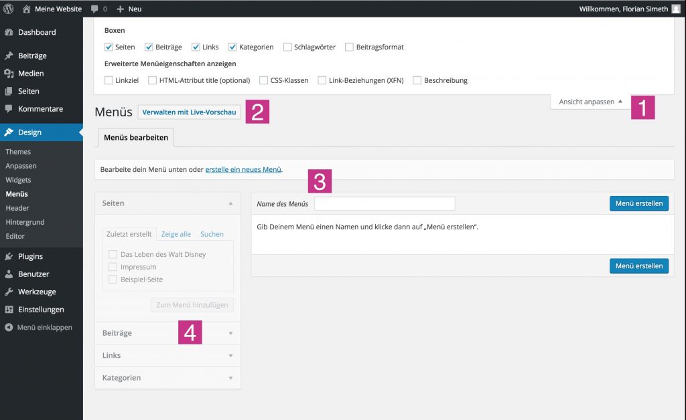Check the CSS-Klassen option

click(263, 80)
